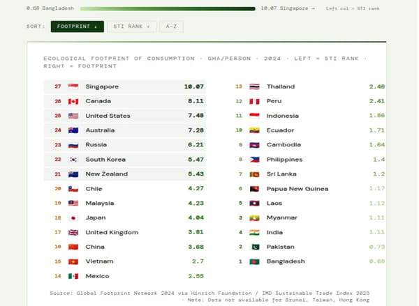Viewport: 419px width, 306px height.
Task: Select the South Korea country name
Action: 105,159
